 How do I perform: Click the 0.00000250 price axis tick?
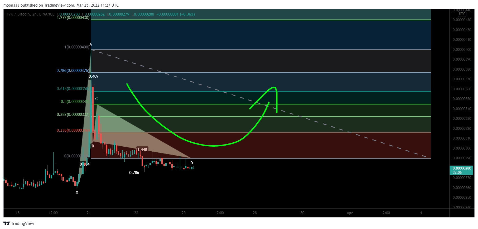pos(462,198)
